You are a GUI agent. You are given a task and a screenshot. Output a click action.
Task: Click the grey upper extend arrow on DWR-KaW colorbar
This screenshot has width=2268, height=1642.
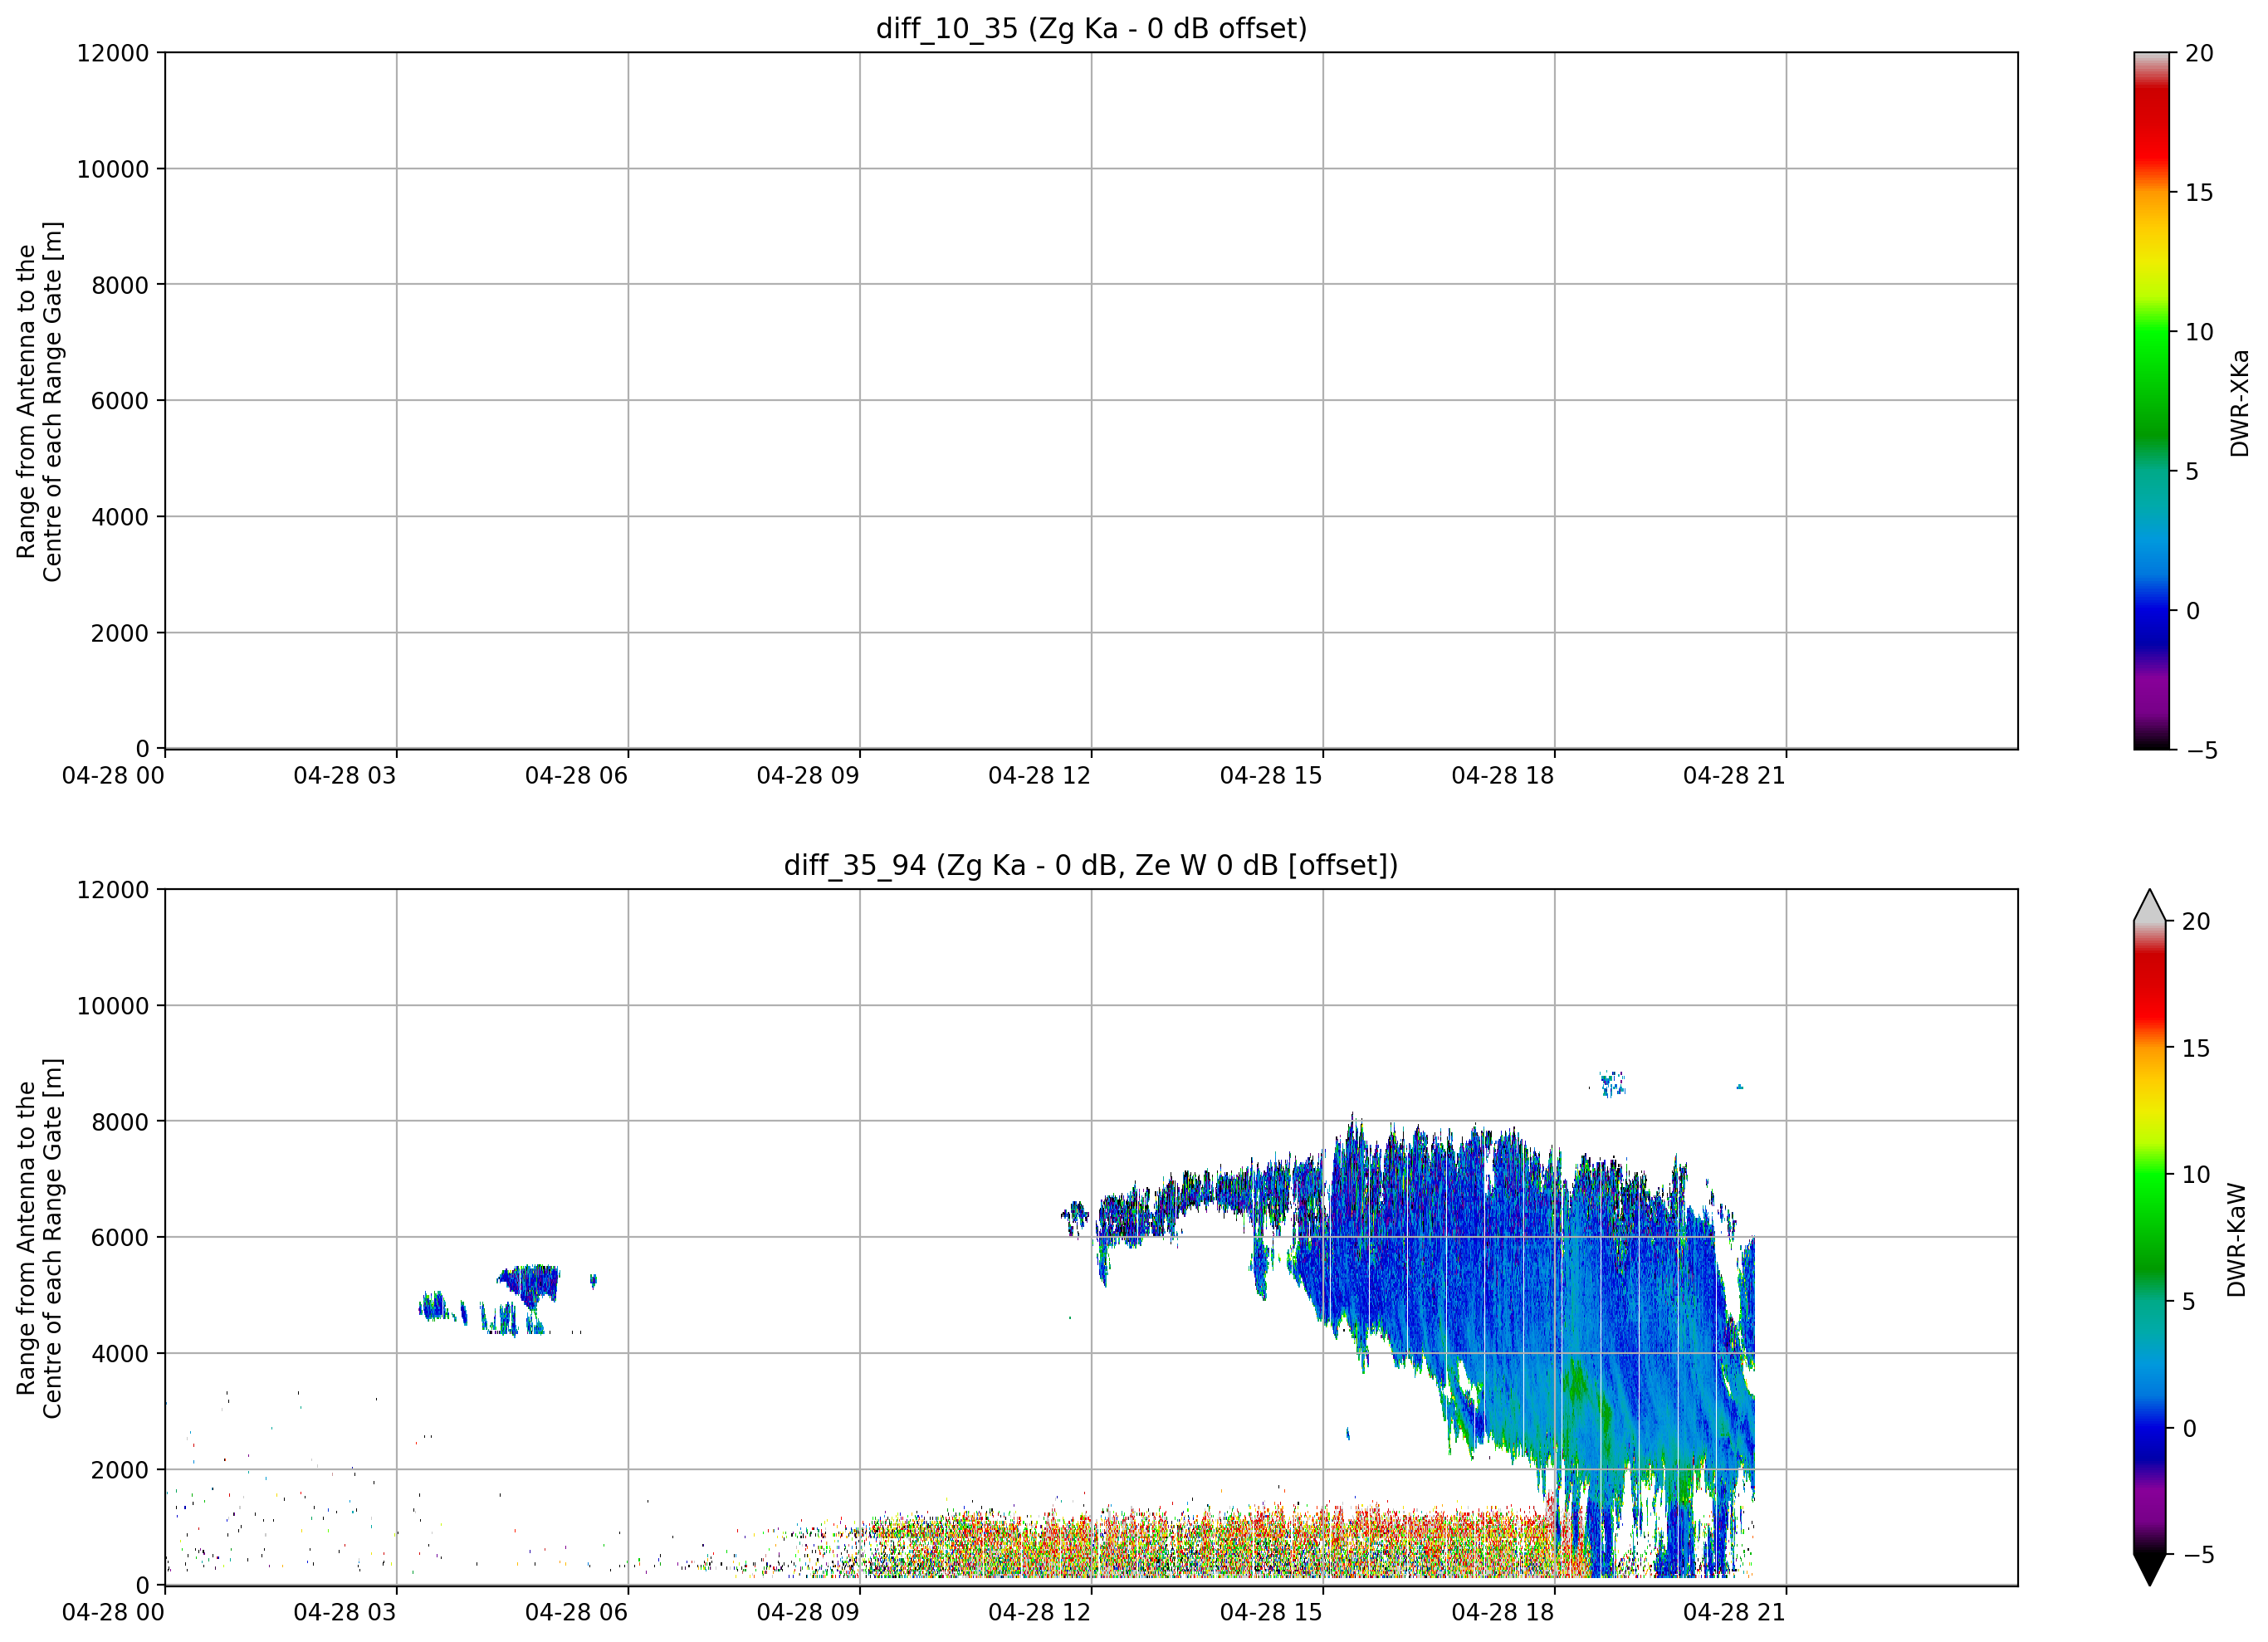pyautogui.click(x=2149, y=906)
